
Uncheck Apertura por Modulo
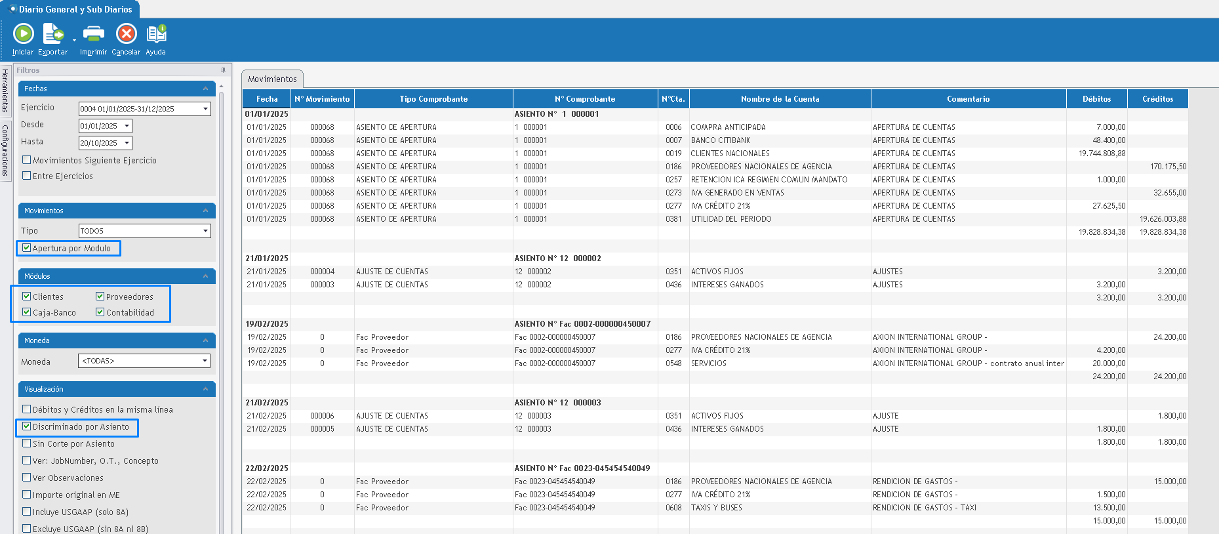(x=27, y=247)
